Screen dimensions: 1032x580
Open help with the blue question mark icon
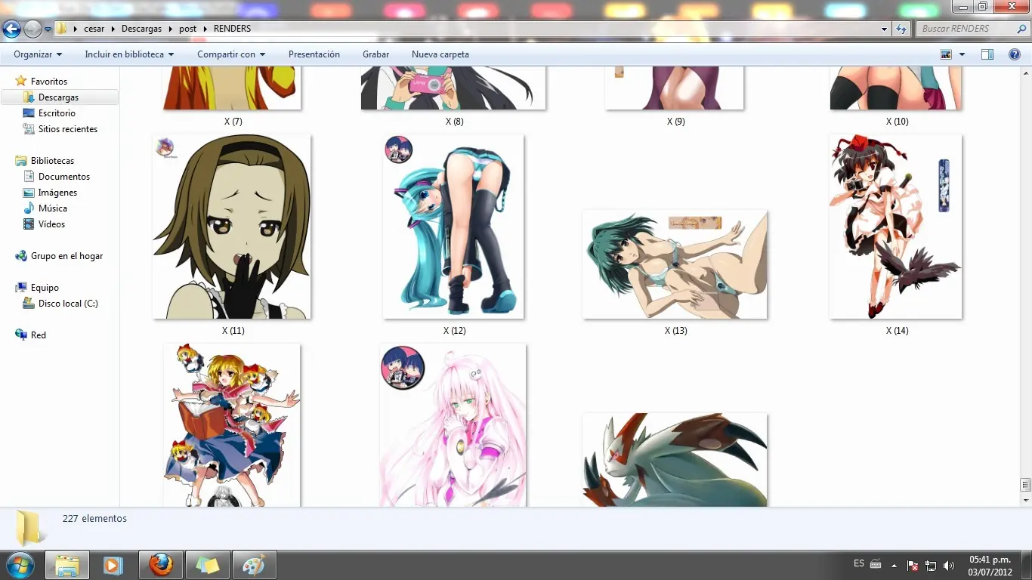(1015, 54)
